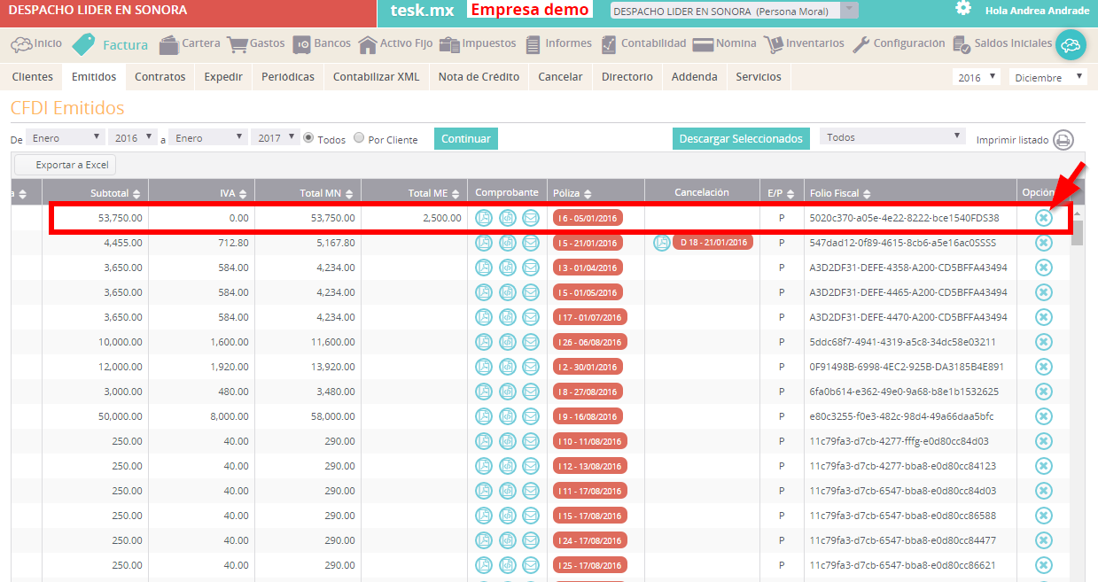This screenshot has height=582, width=1098.
Task: Open the Todos filter dropdown beside Descargar Seleccionados
Action: (x=892, y=137)
